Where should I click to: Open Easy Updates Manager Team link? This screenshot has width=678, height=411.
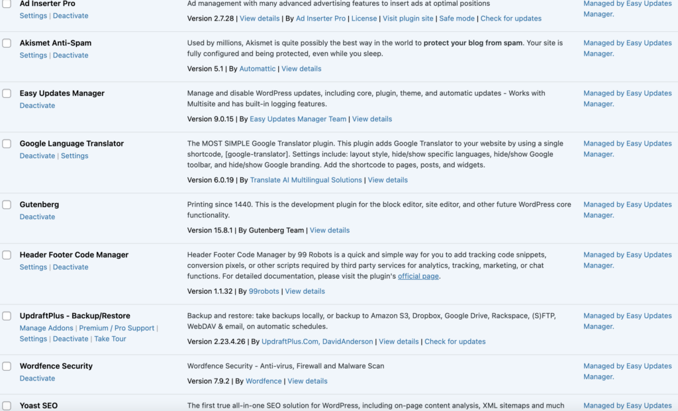coord(298,119)
